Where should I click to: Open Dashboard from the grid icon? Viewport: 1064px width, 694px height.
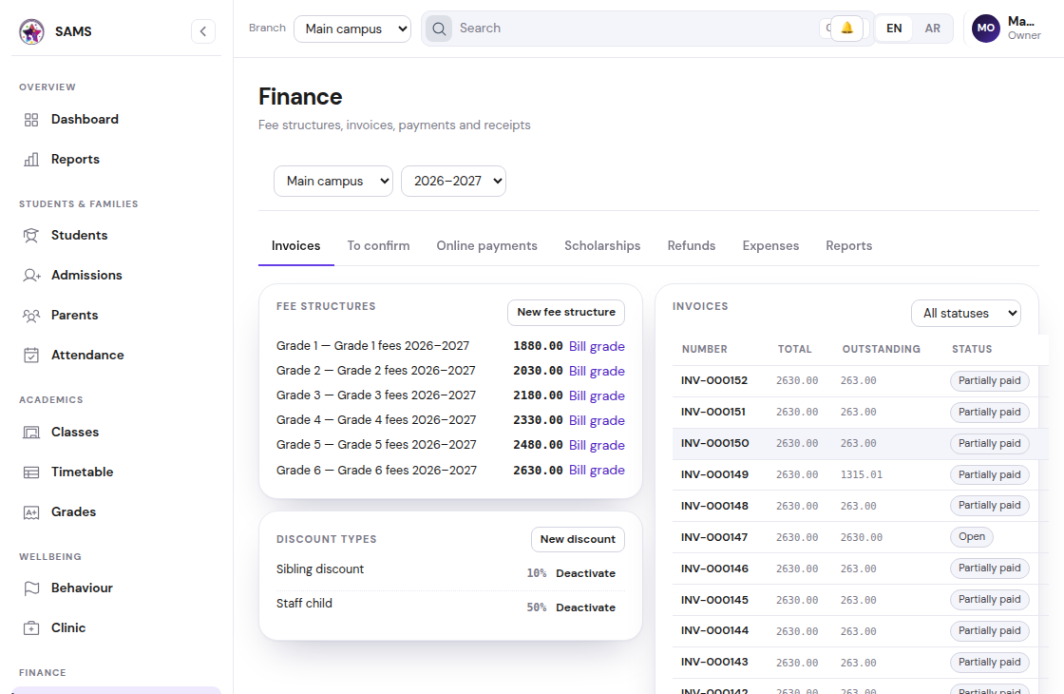tap(31, 120)
